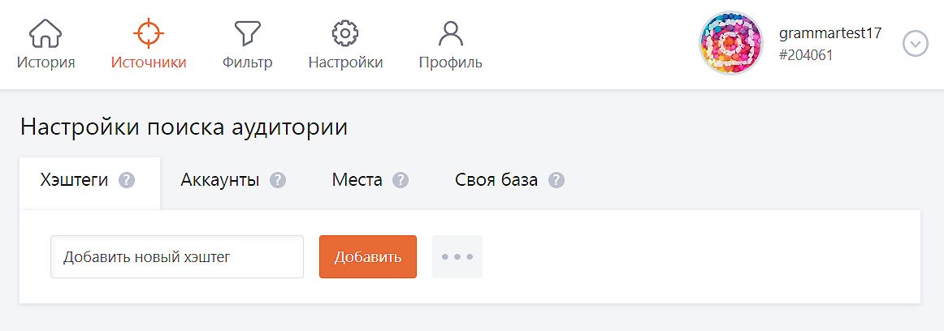Switch to the Своя база tab
944x331 pixels.
click(x=509, y=180)
